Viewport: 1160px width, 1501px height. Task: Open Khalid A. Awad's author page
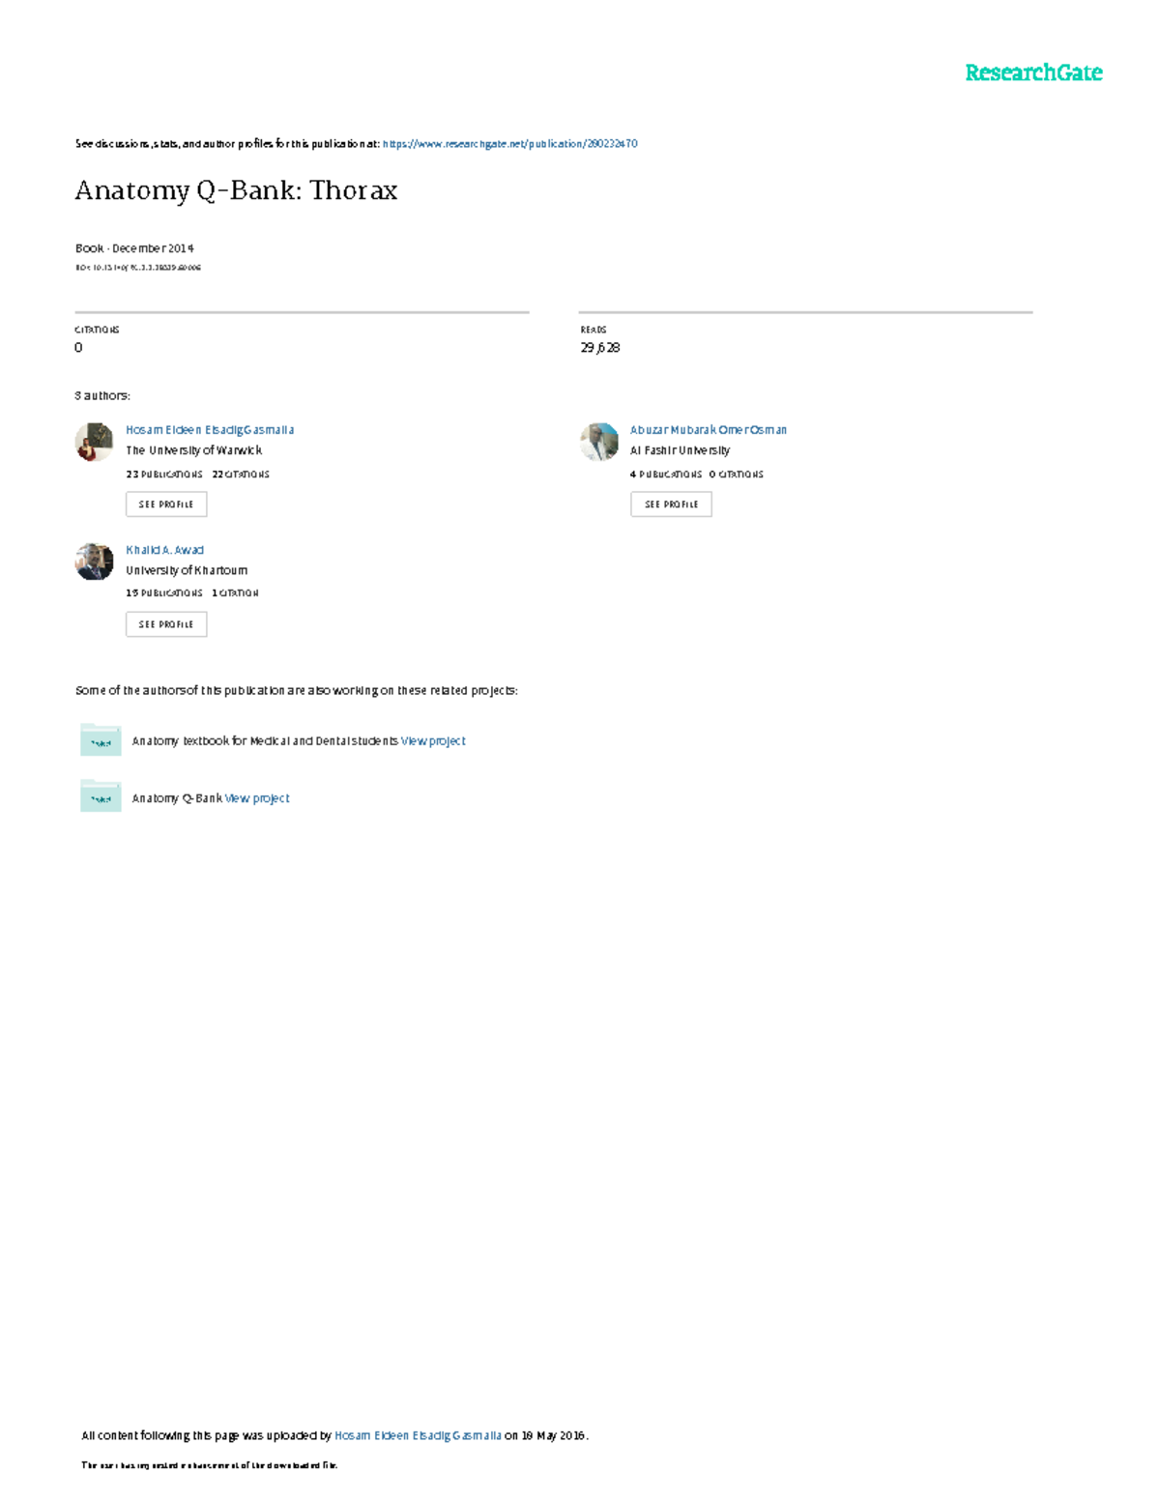click(164, 549)
